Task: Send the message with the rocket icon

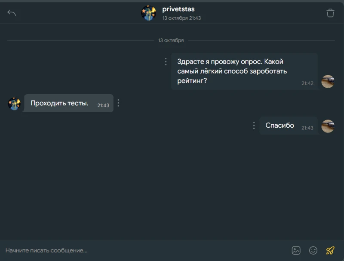Action: pos(330,251)
